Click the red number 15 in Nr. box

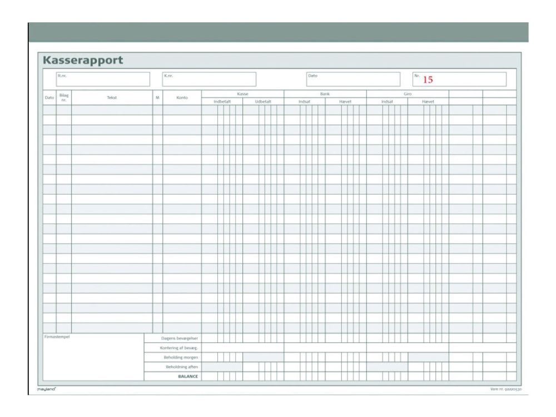428,80
